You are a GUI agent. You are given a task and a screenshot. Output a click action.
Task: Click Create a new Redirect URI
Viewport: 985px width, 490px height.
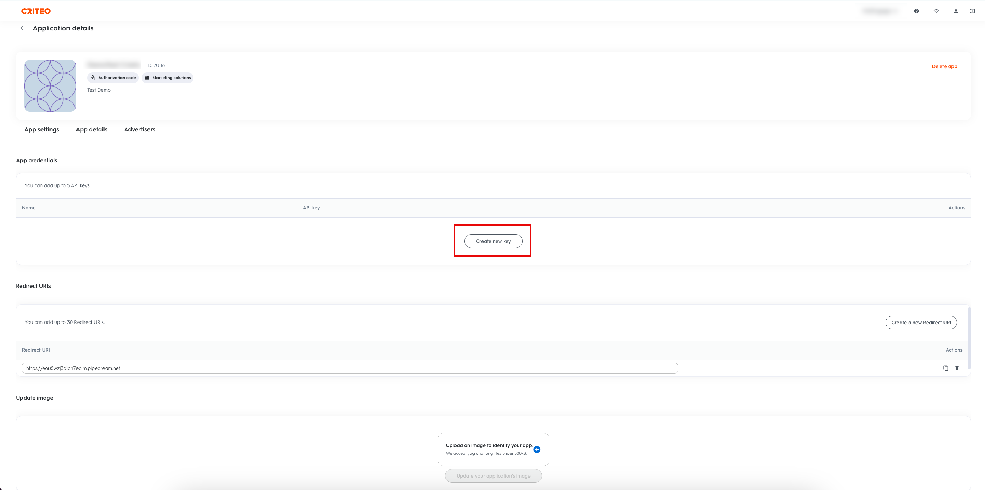pyautogui.click(x=921, y=322)
